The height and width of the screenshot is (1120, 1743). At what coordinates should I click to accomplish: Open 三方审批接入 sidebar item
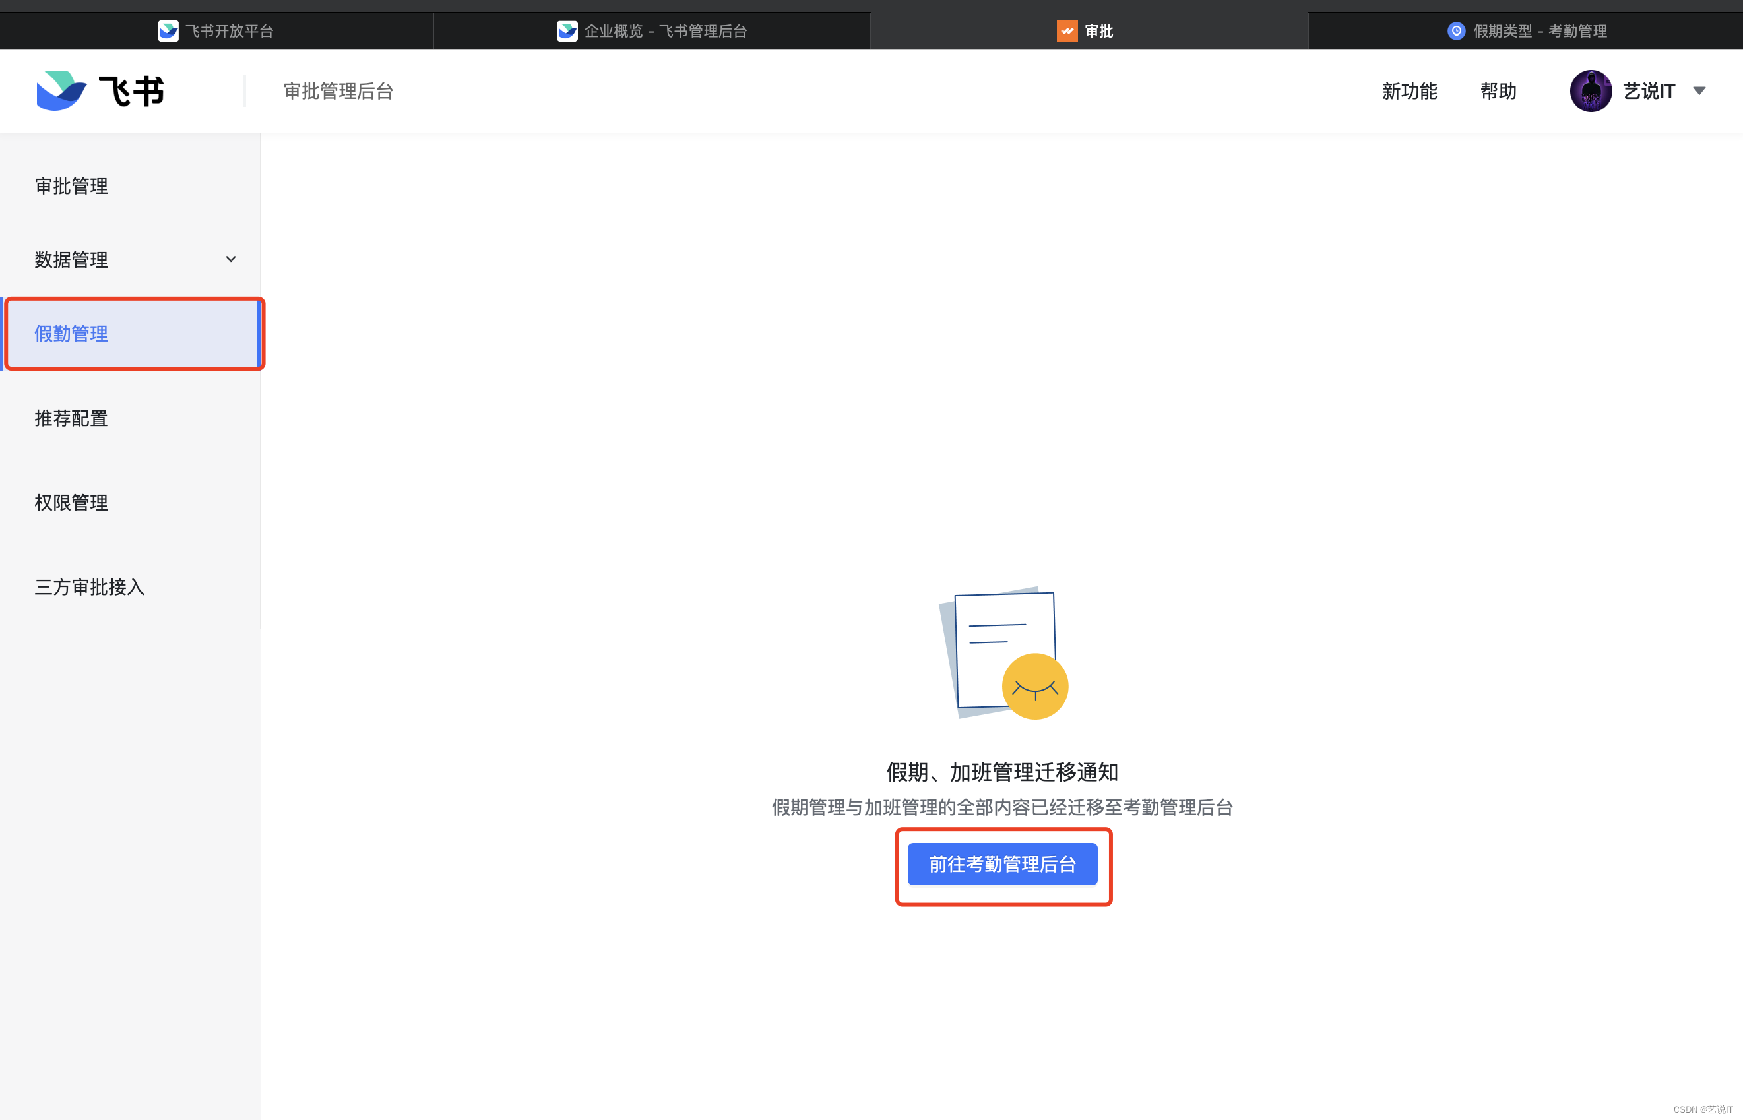coord(90,587)
